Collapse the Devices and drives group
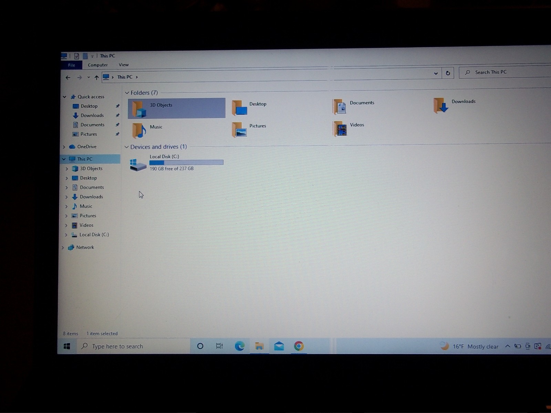 pos(127,147)
